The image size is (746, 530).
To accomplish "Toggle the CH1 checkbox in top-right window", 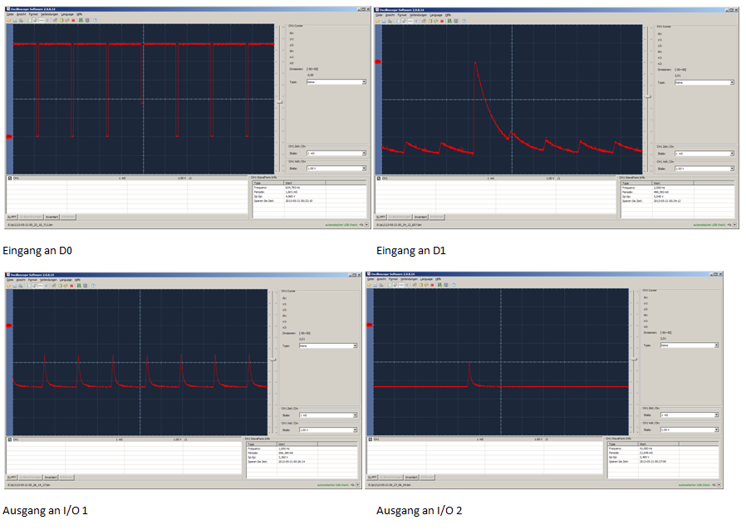I will 379,178.
